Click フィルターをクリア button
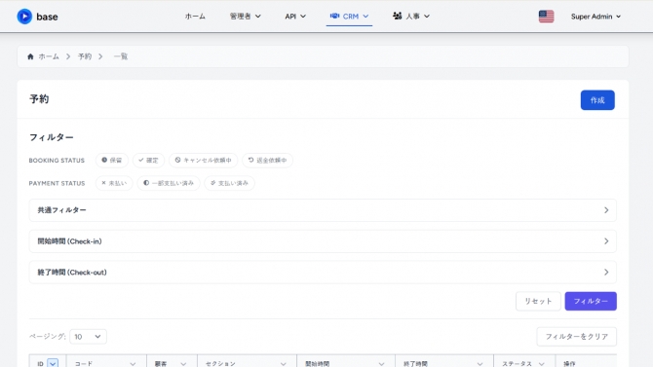The height and width of the screenshot is (367, 653). [576, 336]
